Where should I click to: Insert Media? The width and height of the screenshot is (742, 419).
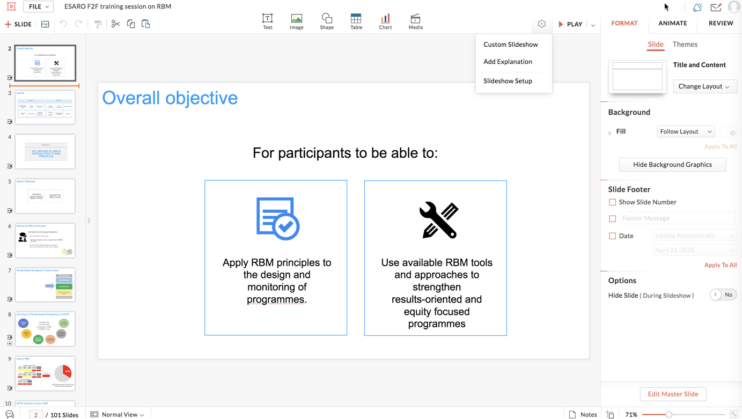pos(415,21)
